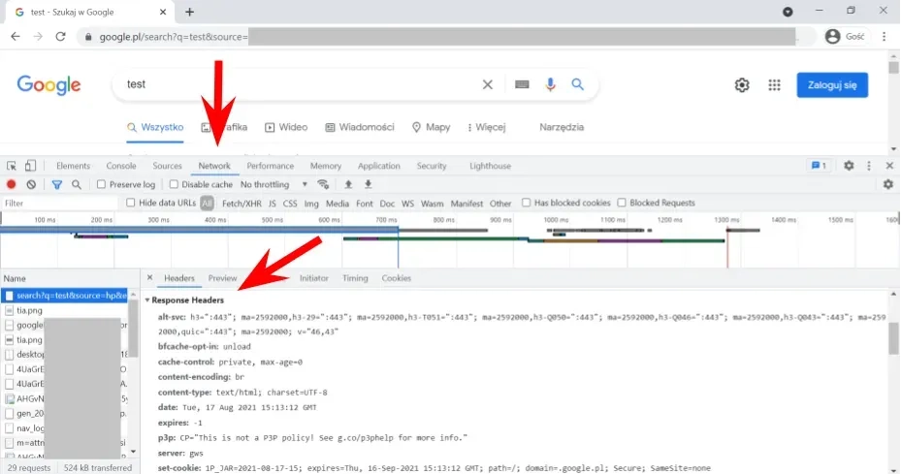Filter requests by Font type
Screen dimensions: 901x474
[x=365, y=204]
